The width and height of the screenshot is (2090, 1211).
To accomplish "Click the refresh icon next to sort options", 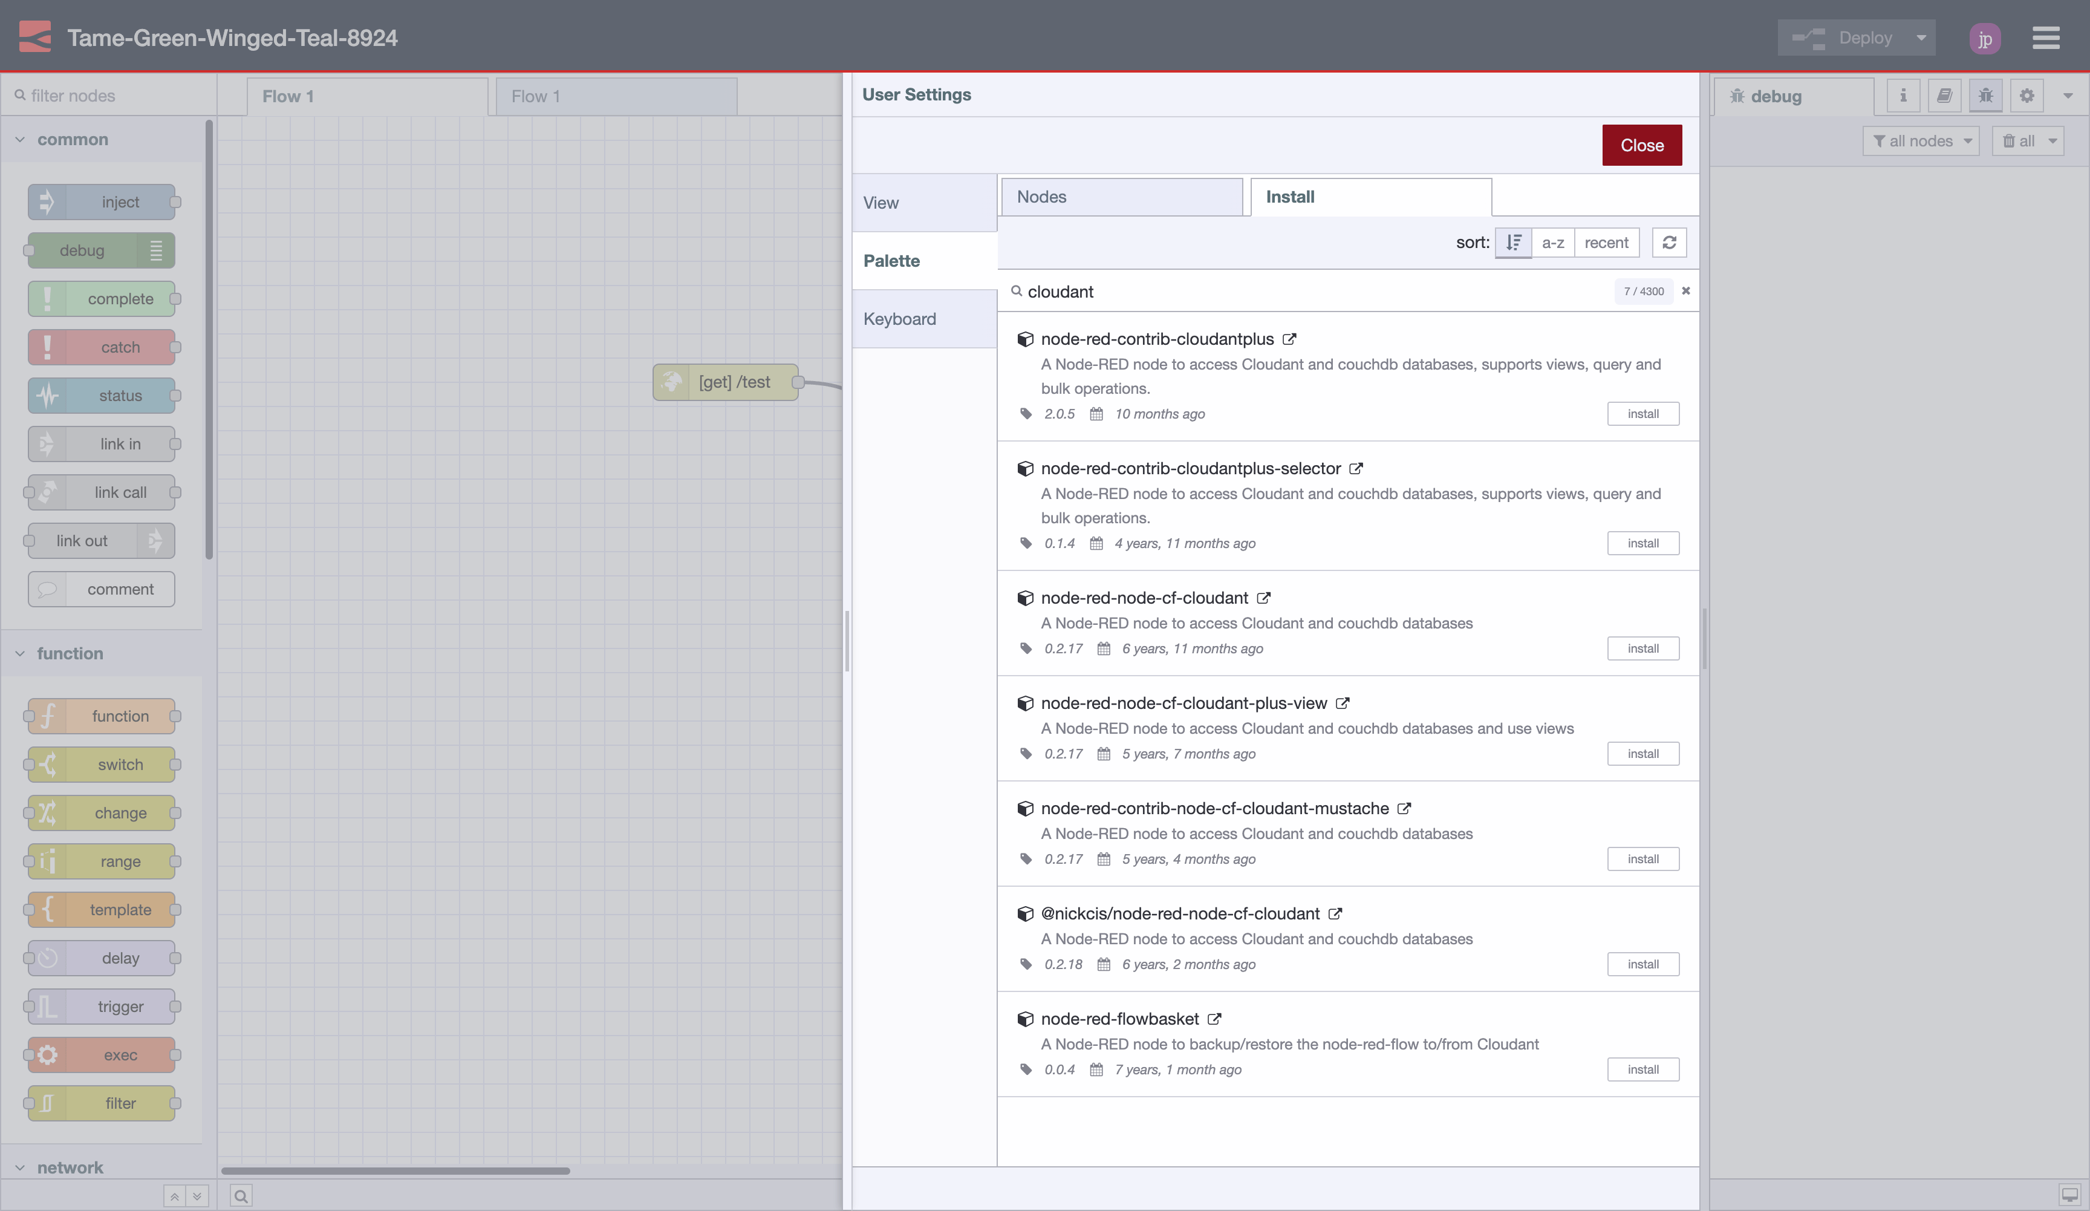I will (1670, 242).
